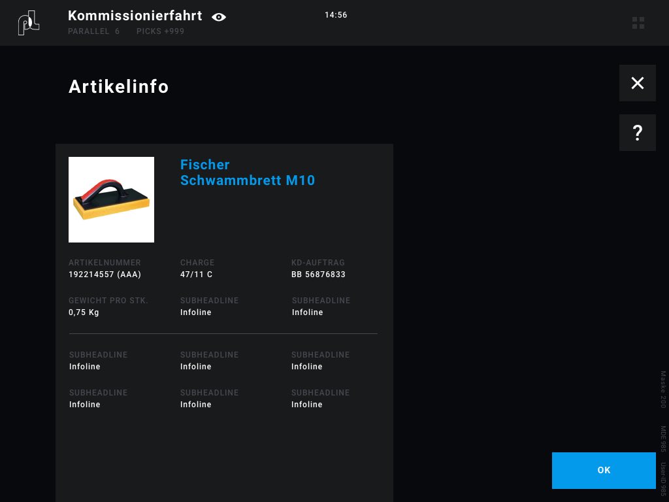Toggle the eye icon beside Kommissionierfahrt

(x=218, y=17)
